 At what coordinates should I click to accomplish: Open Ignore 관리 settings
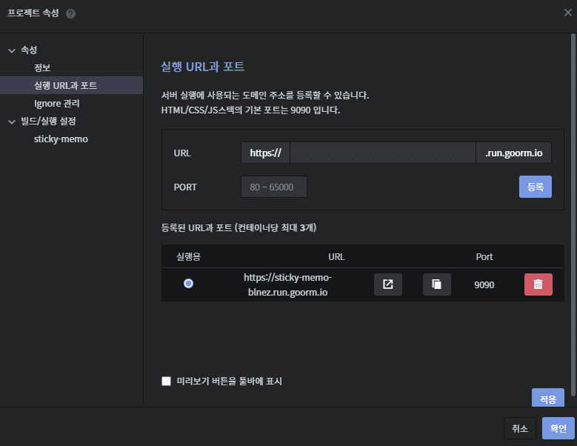(x=56, y=104)
